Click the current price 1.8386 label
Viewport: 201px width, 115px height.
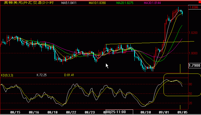click(x=194, y=7)
